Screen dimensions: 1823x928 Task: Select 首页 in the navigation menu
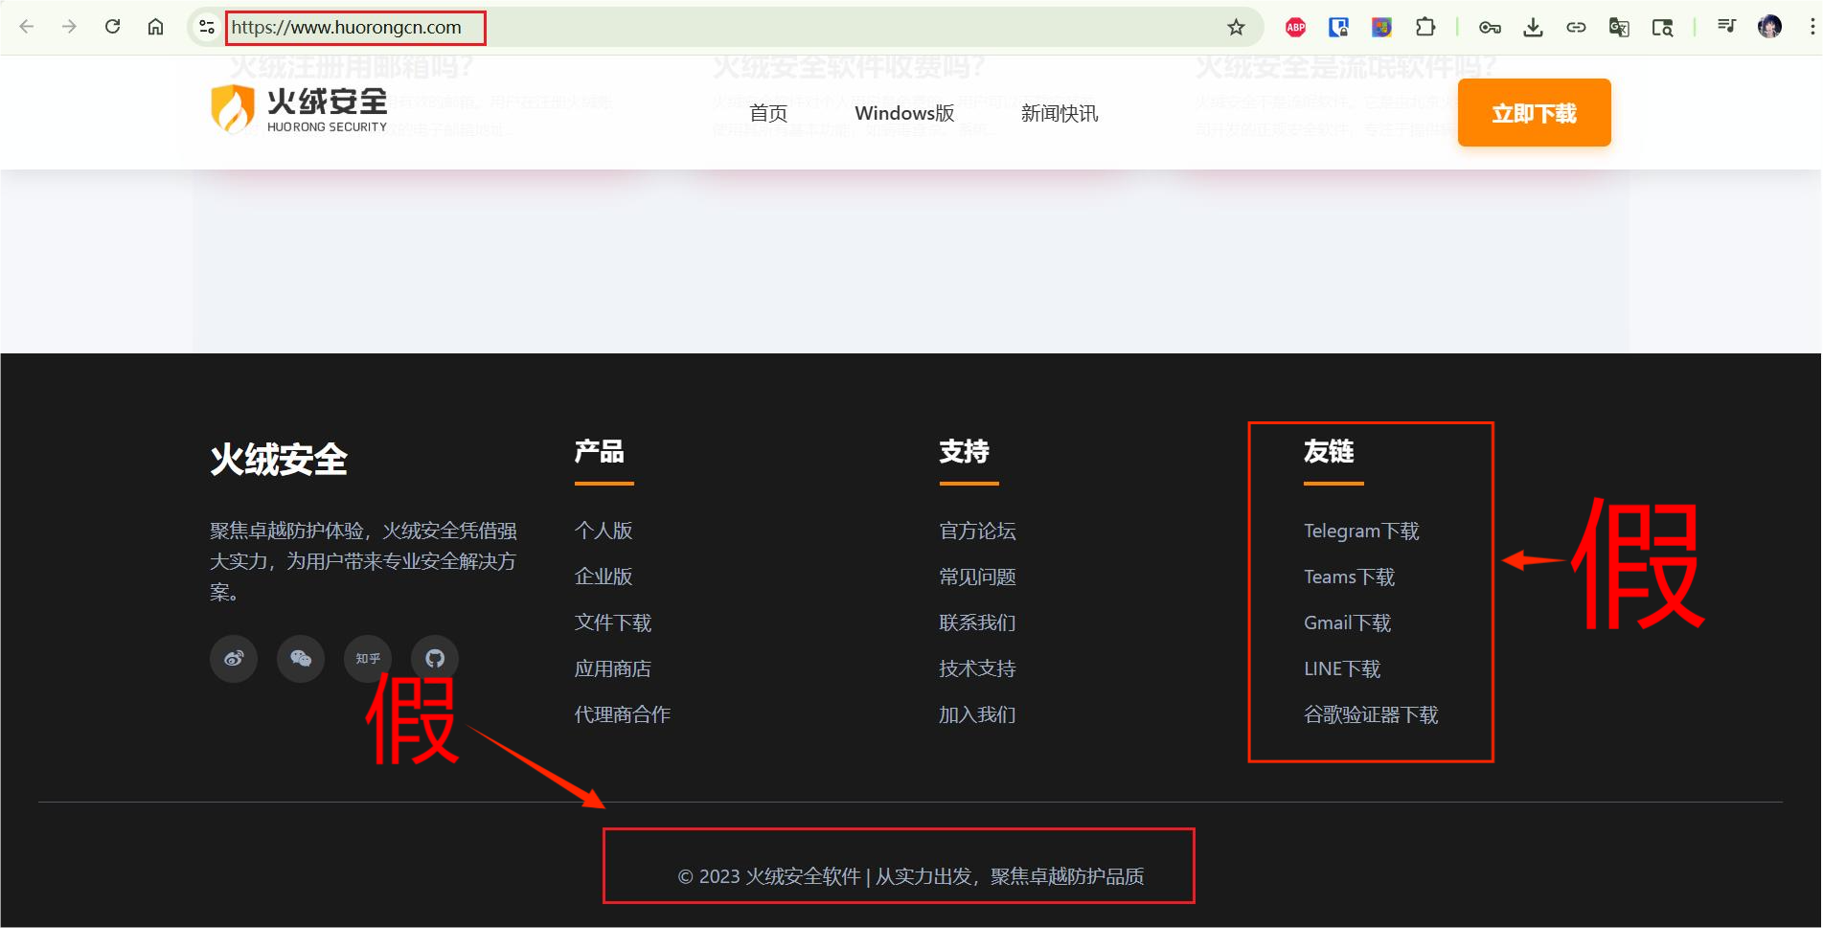pos(768,112)
